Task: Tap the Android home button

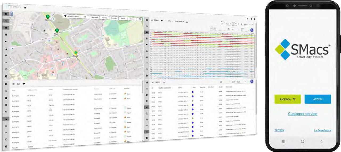Action: [x=302, y=141]
